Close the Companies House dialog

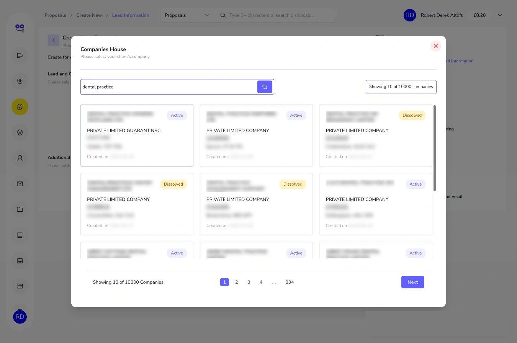click(x=435, y=46)
